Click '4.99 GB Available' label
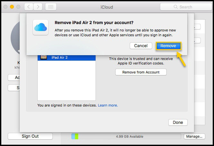 130,136
